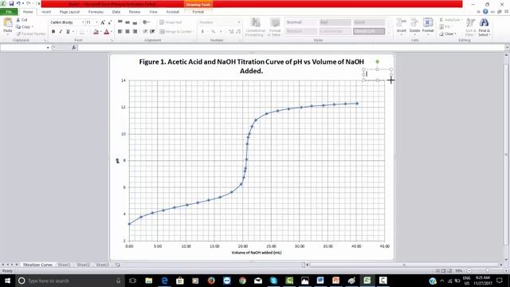Align text to the right
Viewport: 510px width, 287px height.
click(135, 32)
